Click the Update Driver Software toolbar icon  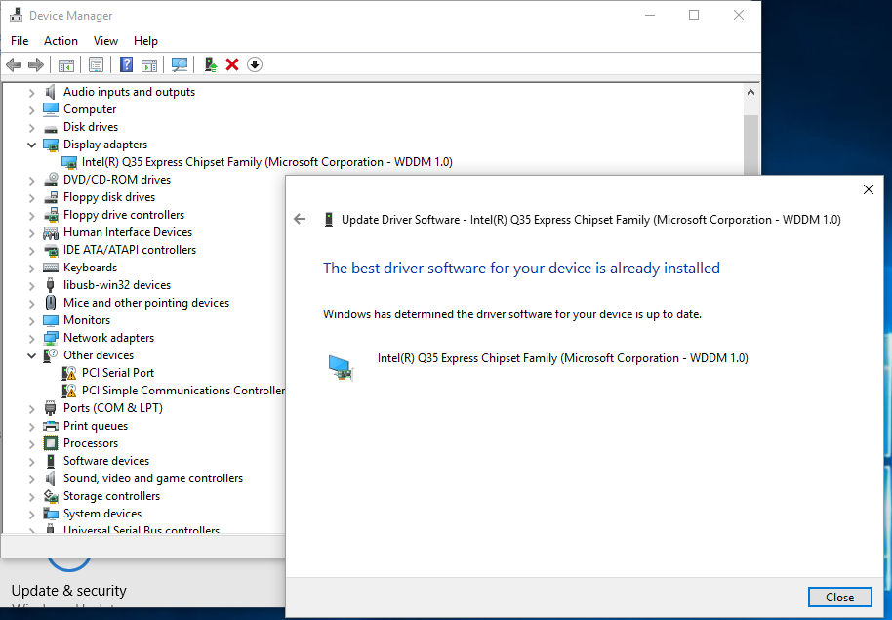211,64
